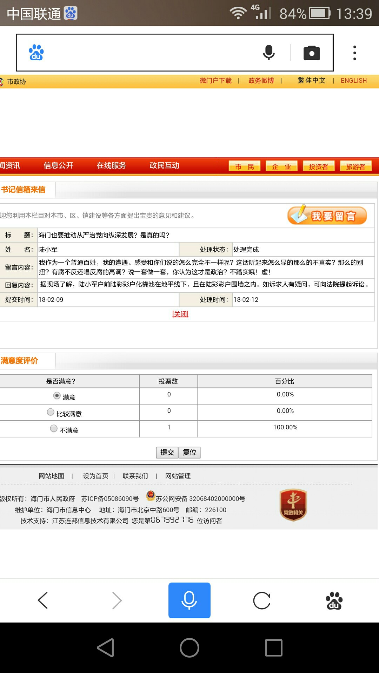This screenshot has height=673, width=379.
Task: Click the 提交 button
Action: pos(167,453)
